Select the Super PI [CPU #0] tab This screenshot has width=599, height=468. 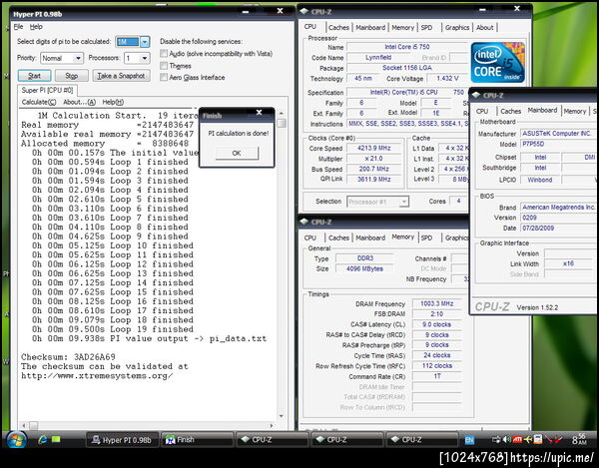pos(47,90)
